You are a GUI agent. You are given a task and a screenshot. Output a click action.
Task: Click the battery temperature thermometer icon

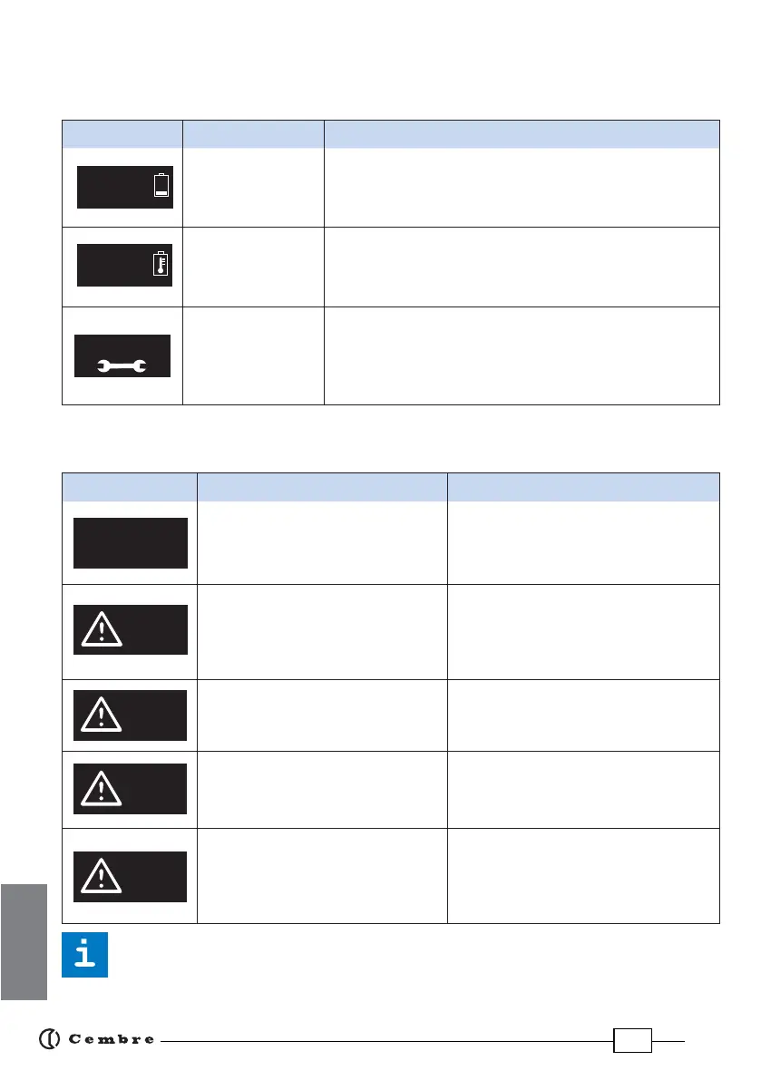[161, 264]
